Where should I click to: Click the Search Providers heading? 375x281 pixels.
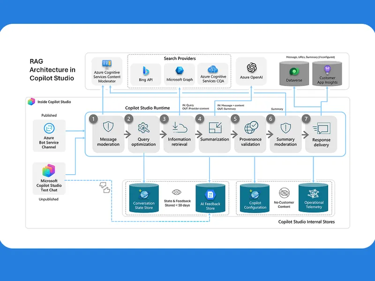(x=180, y=58)
